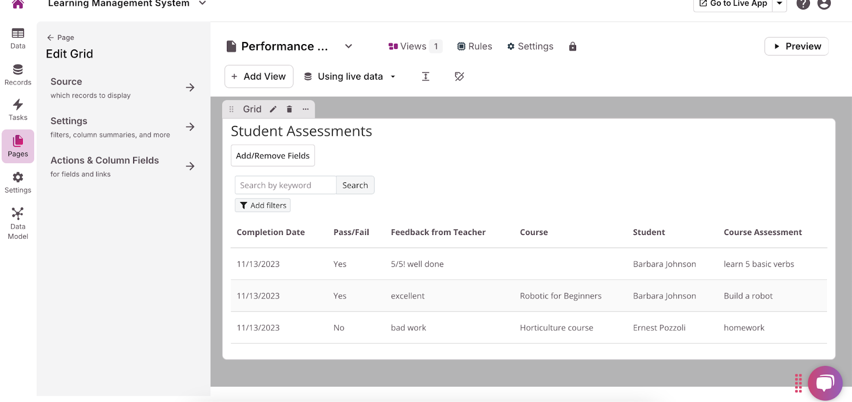Open the chat support bubble

tap(825, 383)
